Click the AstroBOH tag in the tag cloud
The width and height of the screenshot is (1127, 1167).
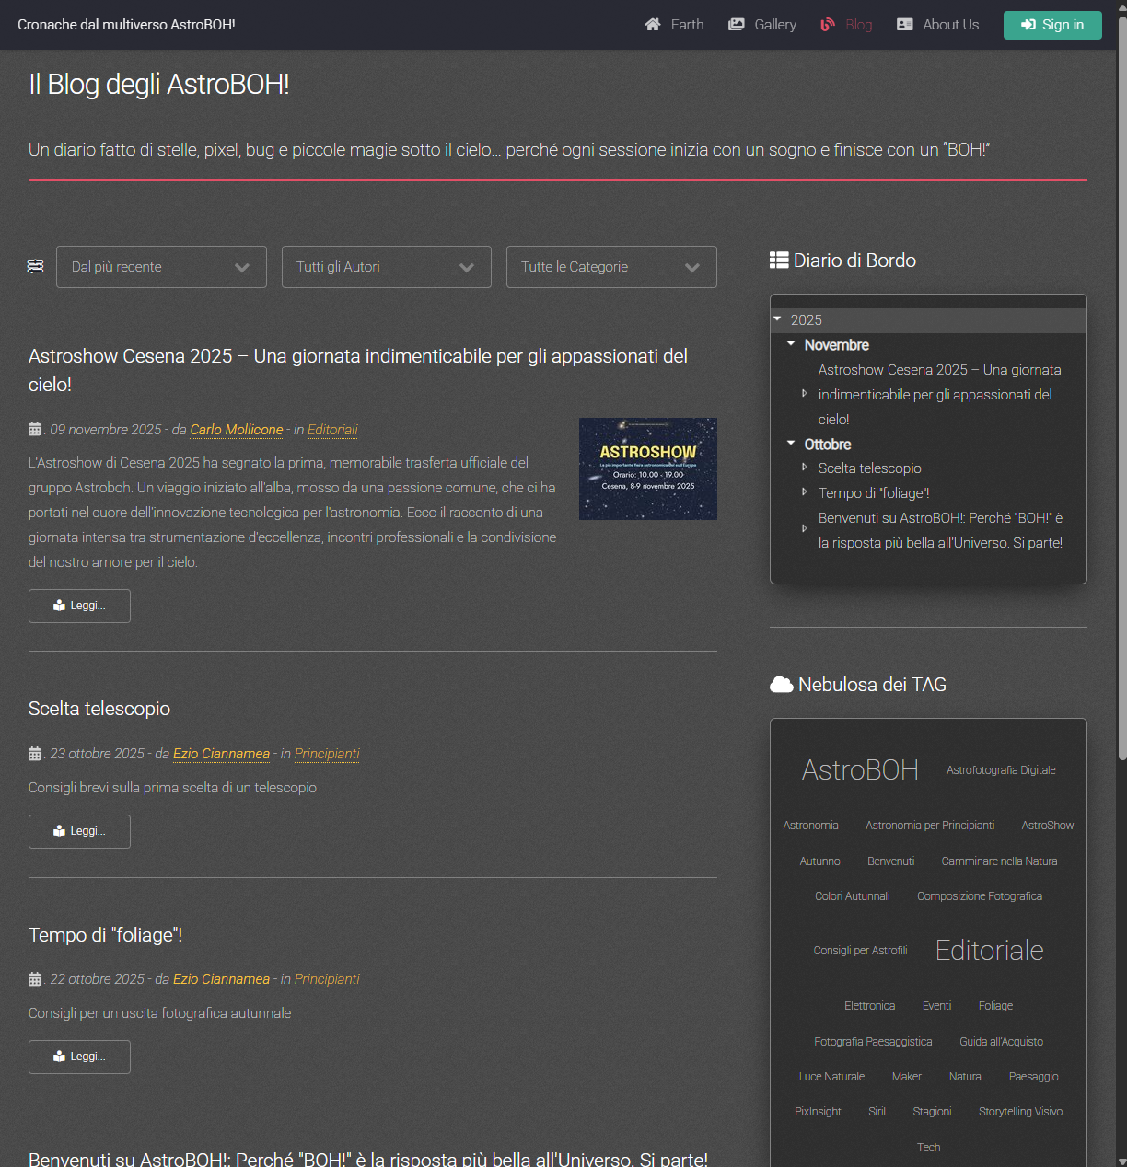tap(859, 770)
